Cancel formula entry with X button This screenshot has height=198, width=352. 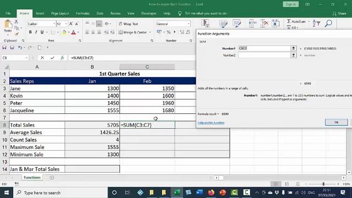point(42,58)
